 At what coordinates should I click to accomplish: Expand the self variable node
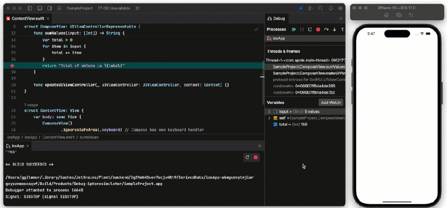pos(269,118)
